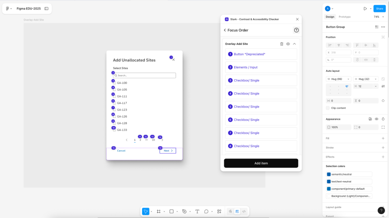Click the component/primary-default color swatch
Image resolution: width=389 pixels, height=218 pixels.
click(329, 189)
